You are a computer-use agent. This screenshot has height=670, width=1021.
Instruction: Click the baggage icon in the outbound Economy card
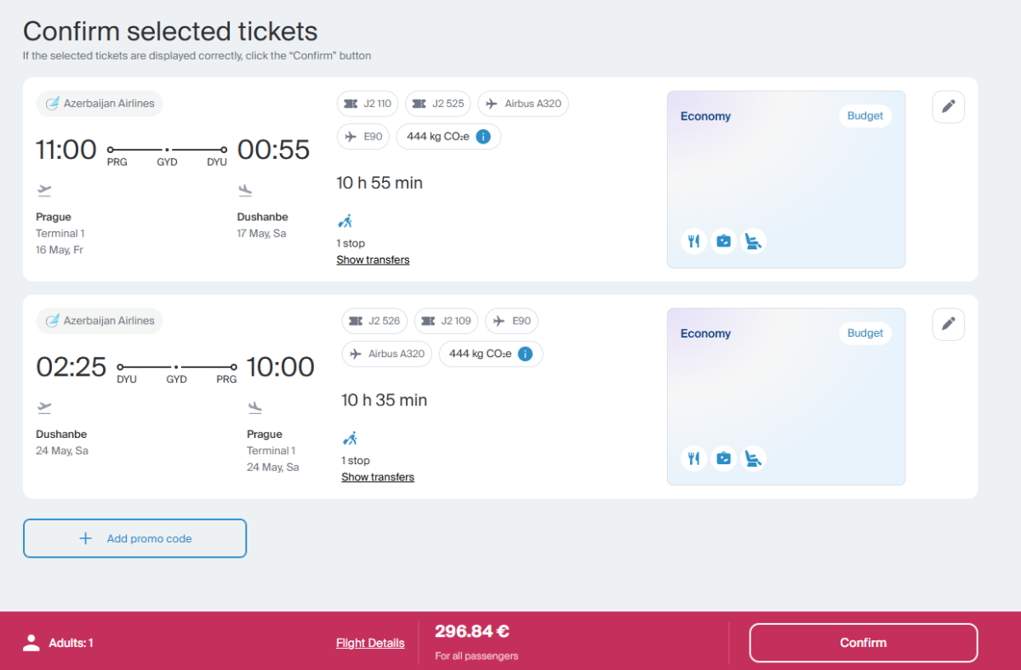tap(723, 241)
